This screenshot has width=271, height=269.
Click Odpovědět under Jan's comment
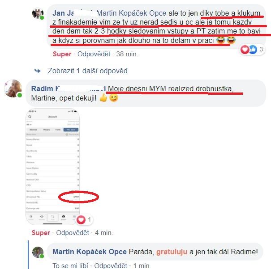(94, 54)
